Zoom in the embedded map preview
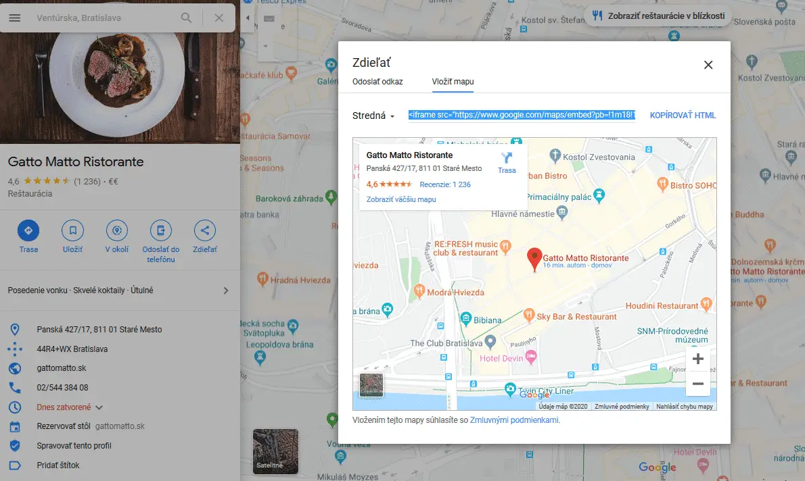Screen dimensions: 805x481 pos(697,359)
